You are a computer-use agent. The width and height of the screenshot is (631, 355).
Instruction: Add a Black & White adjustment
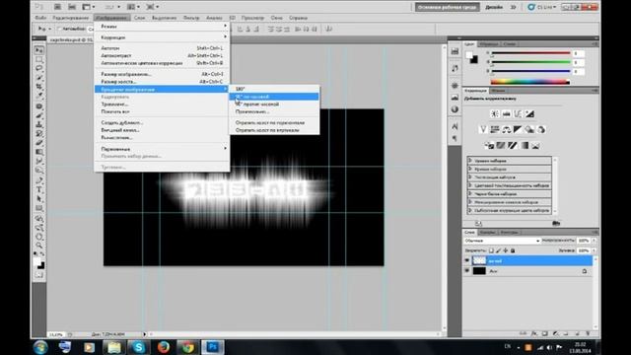[x=518, y=129]
